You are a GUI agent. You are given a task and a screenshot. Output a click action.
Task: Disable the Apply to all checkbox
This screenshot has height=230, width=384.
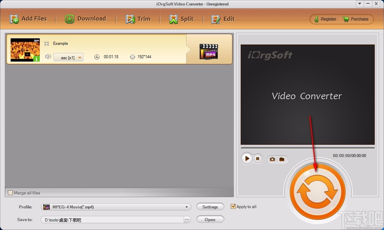(x=233, y=206)
